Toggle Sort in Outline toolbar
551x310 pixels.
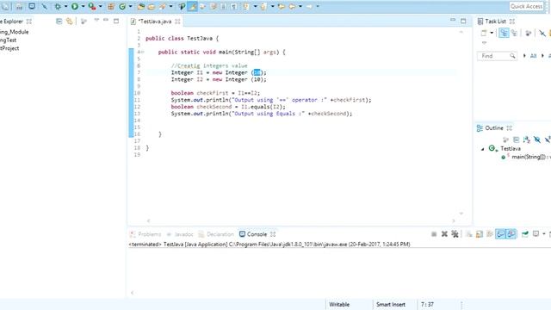[x=526, y=139]
